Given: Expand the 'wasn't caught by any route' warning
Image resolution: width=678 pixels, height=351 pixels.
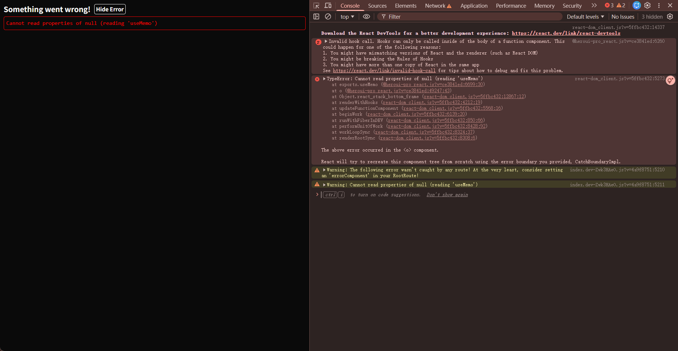Looking at the screenshot, I should pos(324,170).
